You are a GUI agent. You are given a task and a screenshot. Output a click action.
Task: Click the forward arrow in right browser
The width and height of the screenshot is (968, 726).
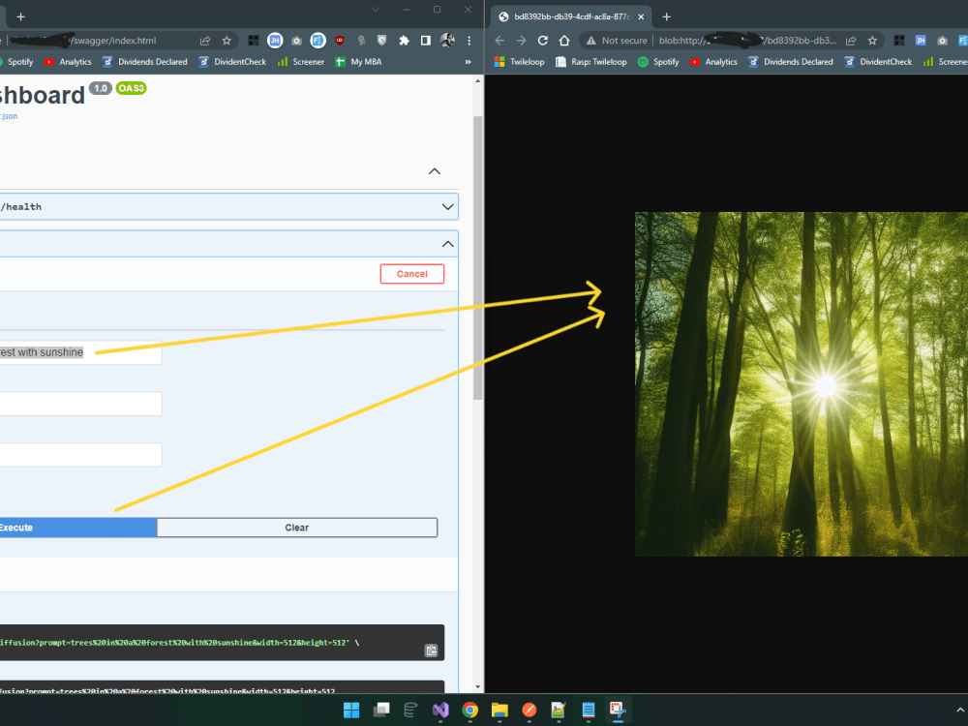pos(521,41)
